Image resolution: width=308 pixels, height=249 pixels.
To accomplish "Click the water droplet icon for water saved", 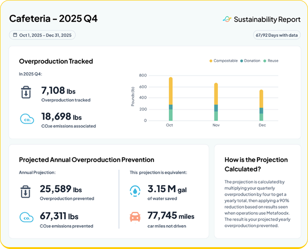I will pyautogui.click(x=135, y=191).
